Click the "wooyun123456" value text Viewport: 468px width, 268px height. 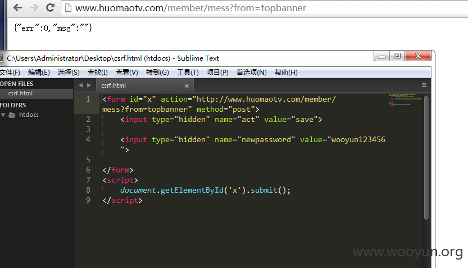(358, 139)
